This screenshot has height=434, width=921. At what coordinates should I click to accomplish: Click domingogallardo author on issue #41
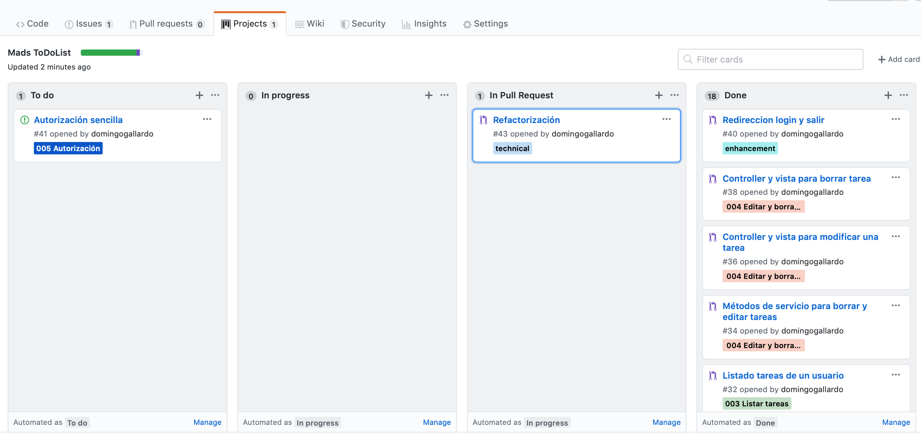(122, 134)
